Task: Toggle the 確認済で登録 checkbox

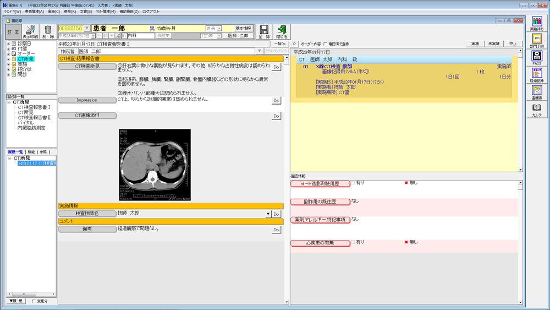Action: click(x=325, y=44)
